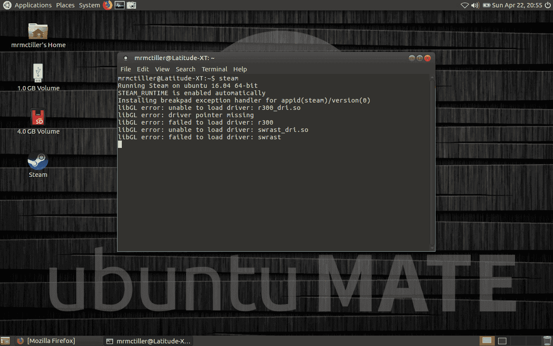Click the screenshot camera launcher icon

point(131,5)
